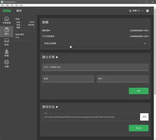Click the 已同步 sync status text

click(x=32, y=22)
